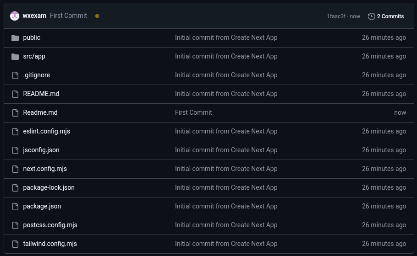This screenshot has height=256, width=417.
Task: Open the next.config.mjs file
Action: point(45,169)
